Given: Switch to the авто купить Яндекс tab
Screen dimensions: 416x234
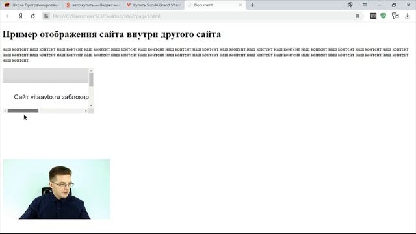Looking at the screenshot, I should pyautogui.click(x=92, y=5).
